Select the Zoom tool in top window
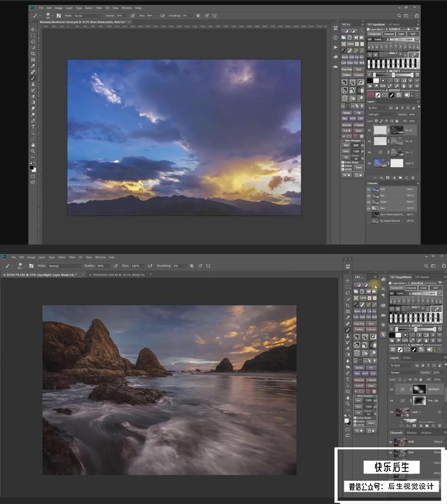This screenshot has height=504, width=447. point(33,151)
